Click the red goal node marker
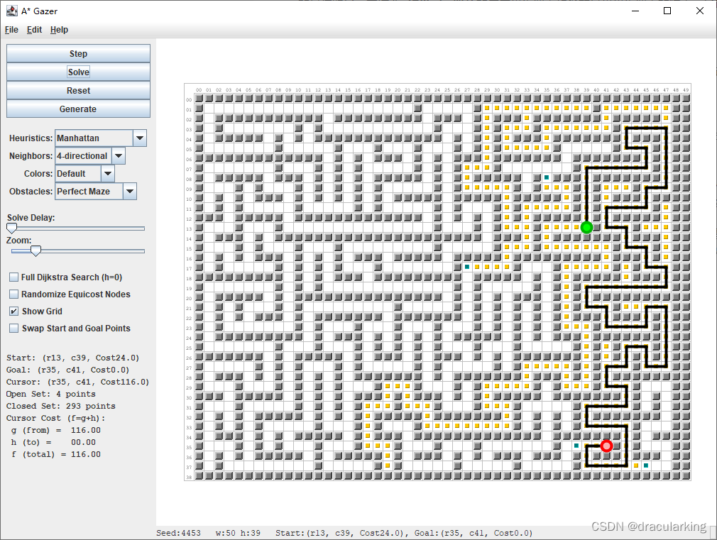 [606, 446]
